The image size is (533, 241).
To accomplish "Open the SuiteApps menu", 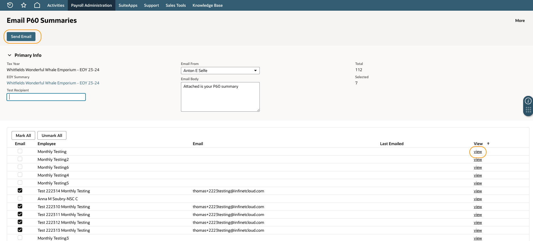I will tap(128, 5).
